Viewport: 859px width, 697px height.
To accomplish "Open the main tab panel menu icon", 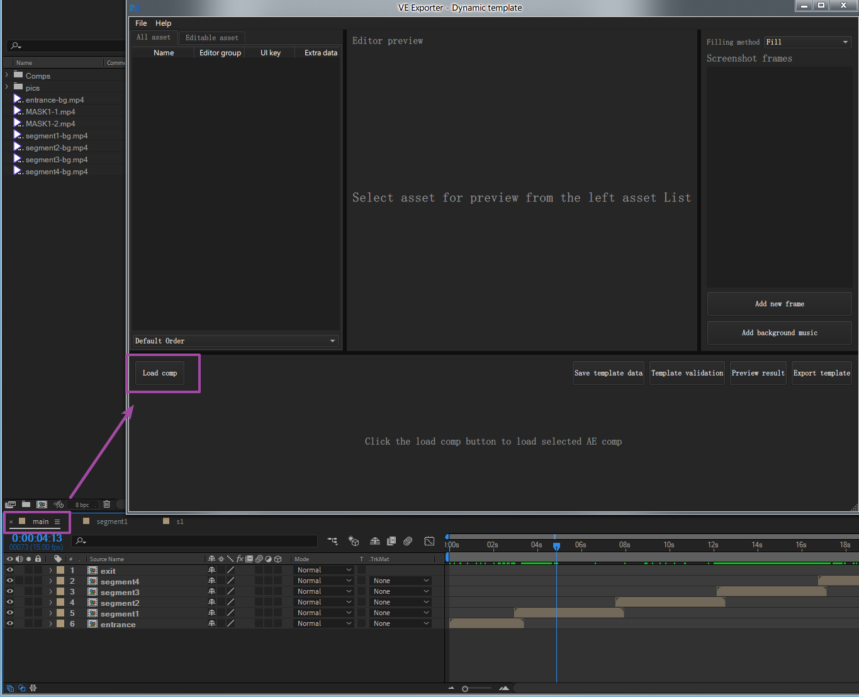I will point(57,521).
